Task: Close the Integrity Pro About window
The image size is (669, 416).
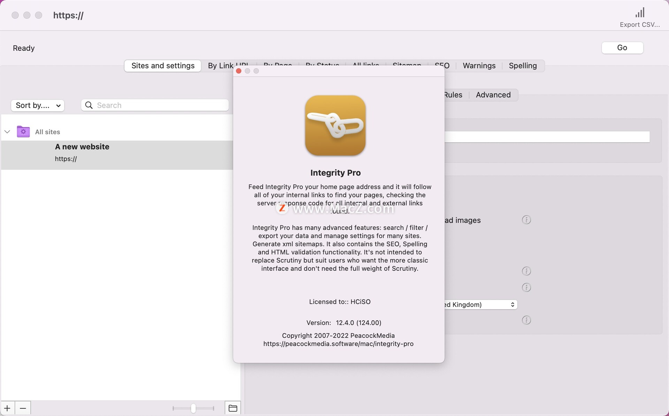Action: pos(239,71)
